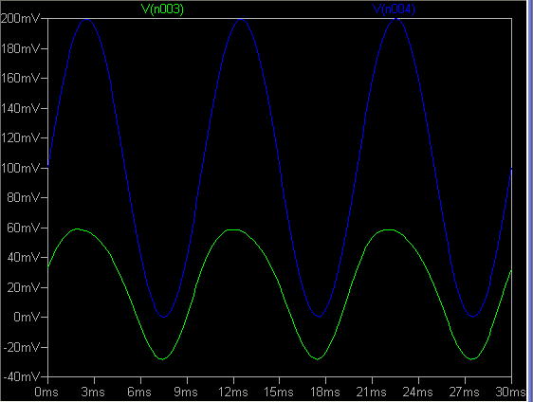The height and width of the screenshot is (402, 533).
Task: Click the -20mV vertical axis label
Action: [22, 347]
